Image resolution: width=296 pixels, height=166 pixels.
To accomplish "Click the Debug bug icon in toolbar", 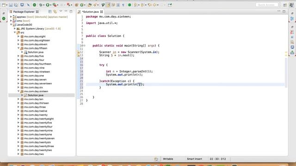I will click(x=41, y=5).
